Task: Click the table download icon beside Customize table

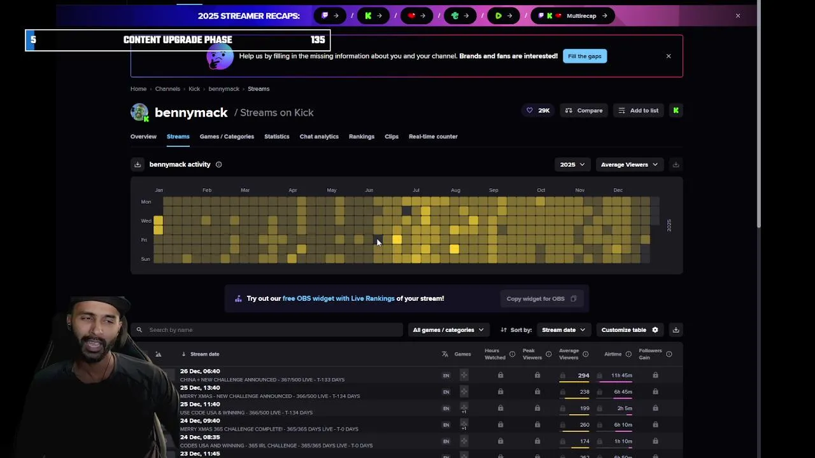Action: pyautogui.click(x=676, y=330)
